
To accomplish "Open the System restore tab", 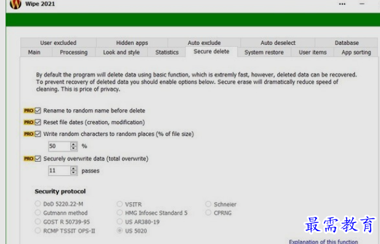I will tap(264, 52).
